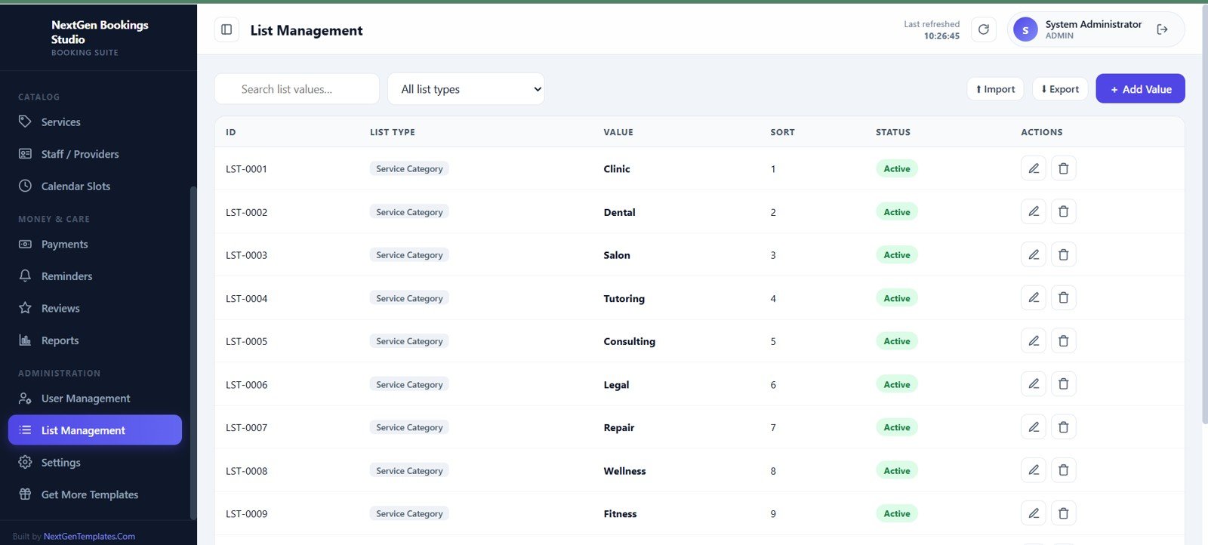1208x545 pixels.
Task: Open Settings from the sidebar
Action: pos(95,462)
